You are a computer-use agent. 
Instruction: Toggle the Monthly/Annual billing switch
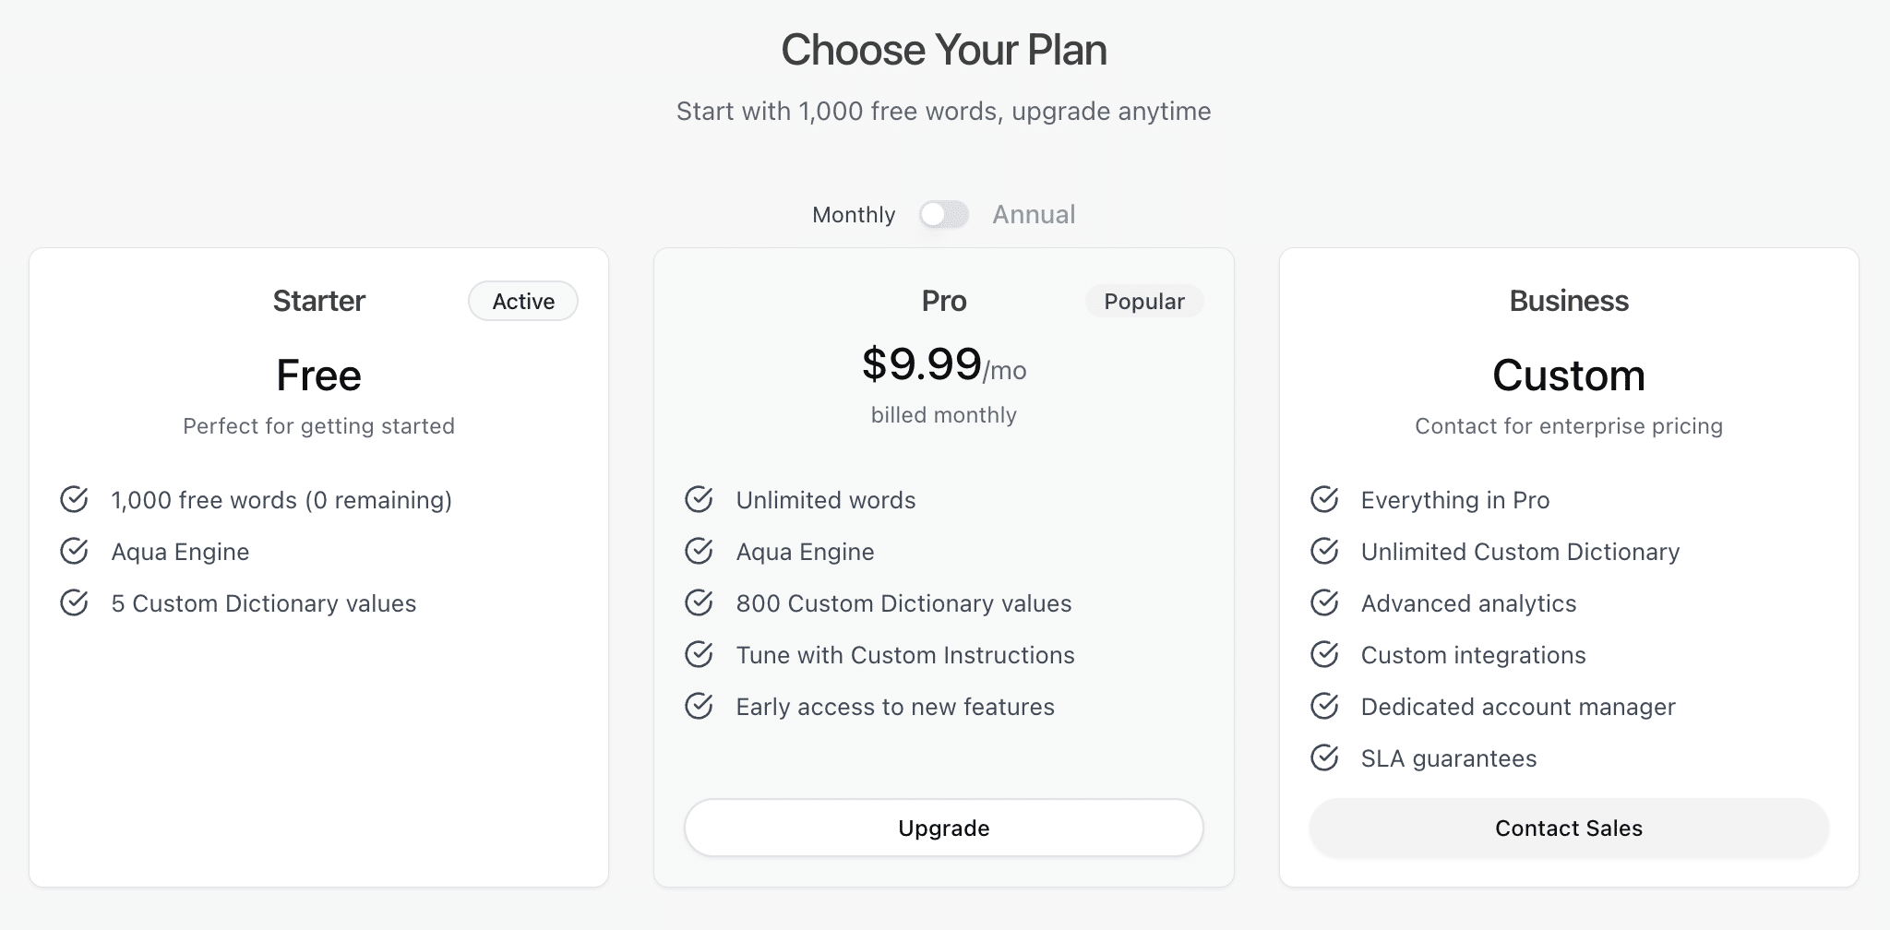coord(943,215)
